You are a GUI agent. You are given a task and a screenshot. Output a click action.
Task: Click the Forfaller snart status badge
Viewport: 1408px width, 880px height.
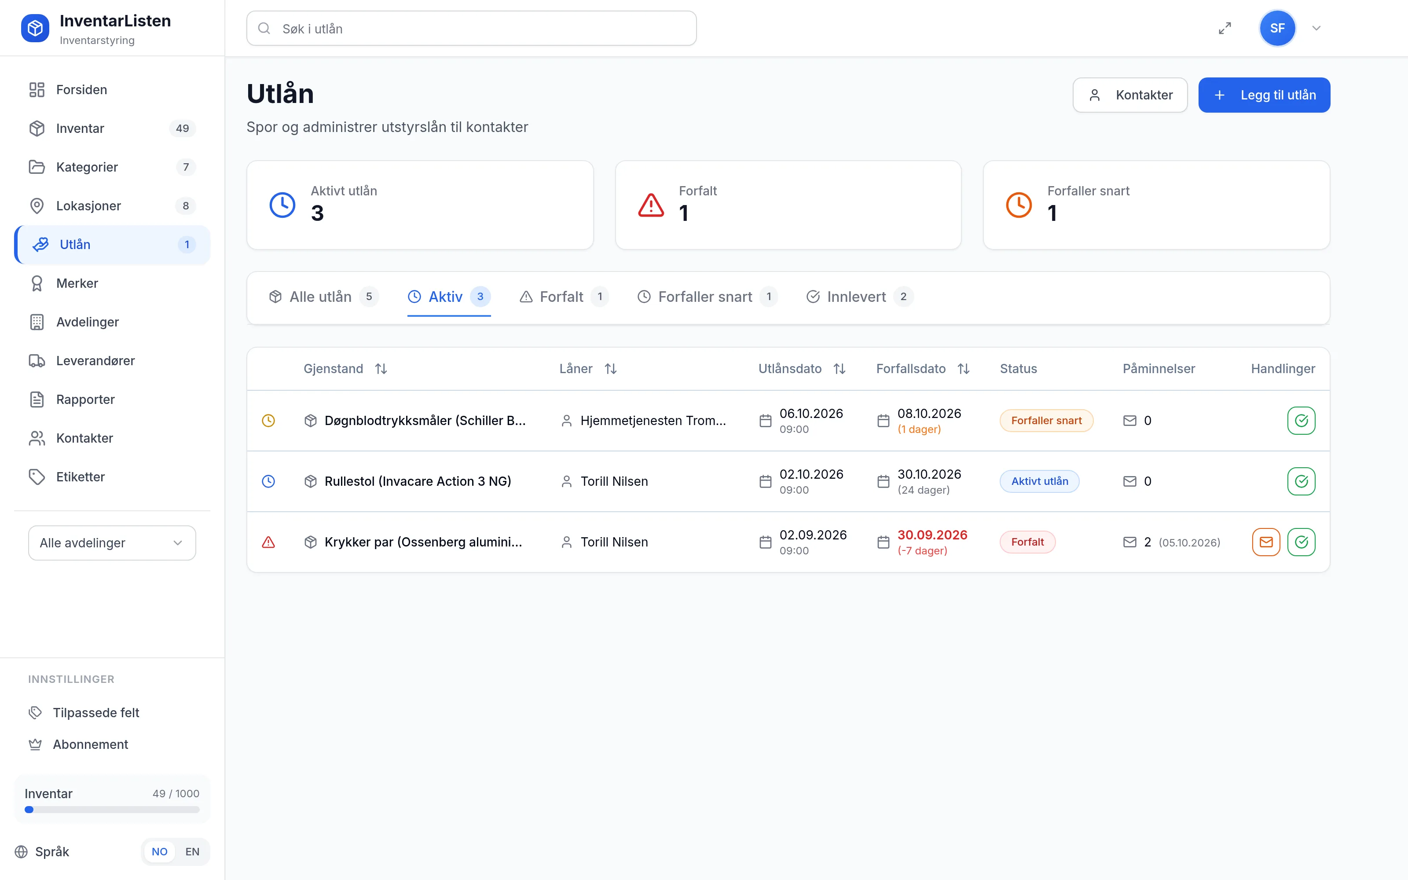tap(1046, 420)
